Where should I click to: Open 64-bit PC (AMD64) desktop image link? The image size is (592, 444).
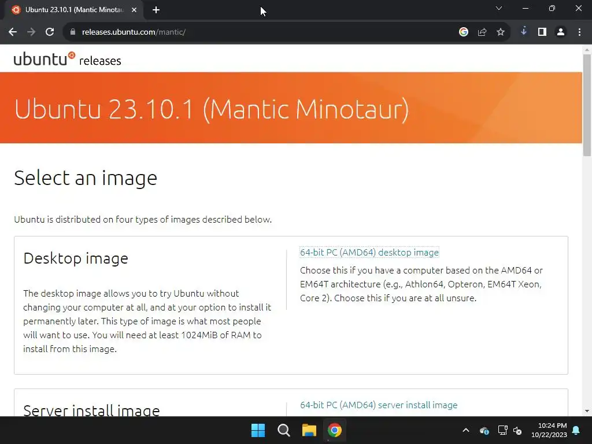369,252
